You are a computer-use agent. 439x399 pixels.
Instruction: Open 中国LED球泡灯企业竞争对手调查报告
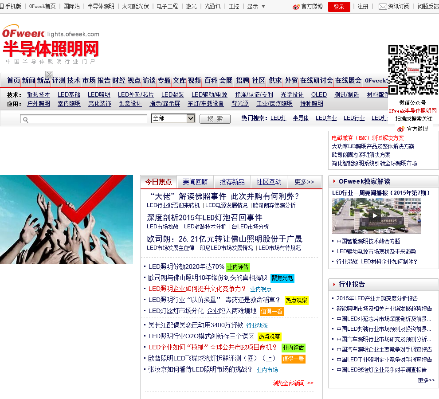pyautogui.click(x=382, y=370)
